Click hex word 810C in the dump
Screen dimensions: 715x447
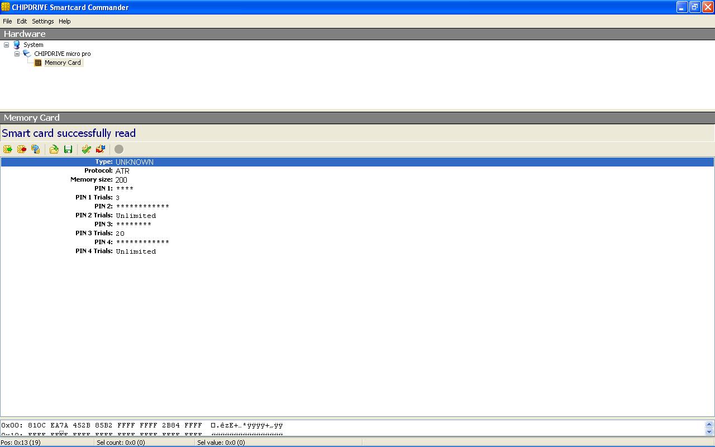click(x=37, y=425)
